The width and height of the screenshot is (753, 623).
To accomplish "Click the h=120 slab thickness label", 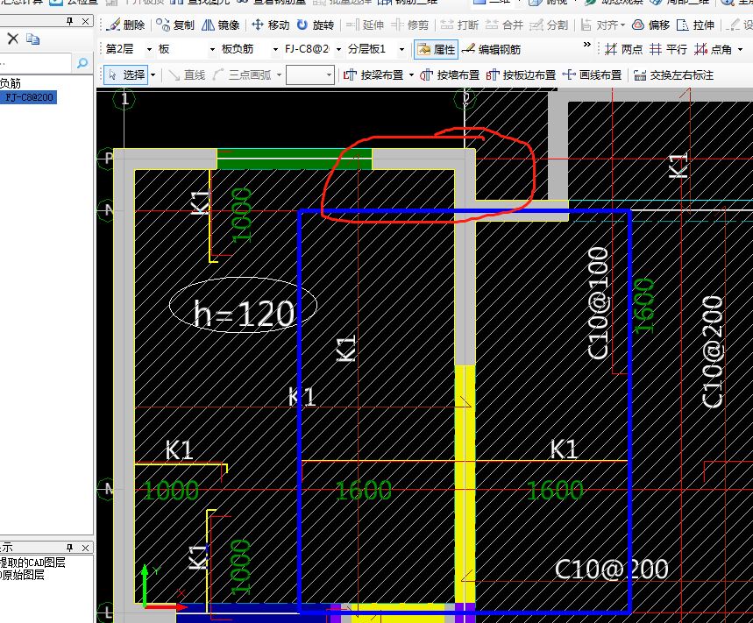I will (x=244, y=314).
